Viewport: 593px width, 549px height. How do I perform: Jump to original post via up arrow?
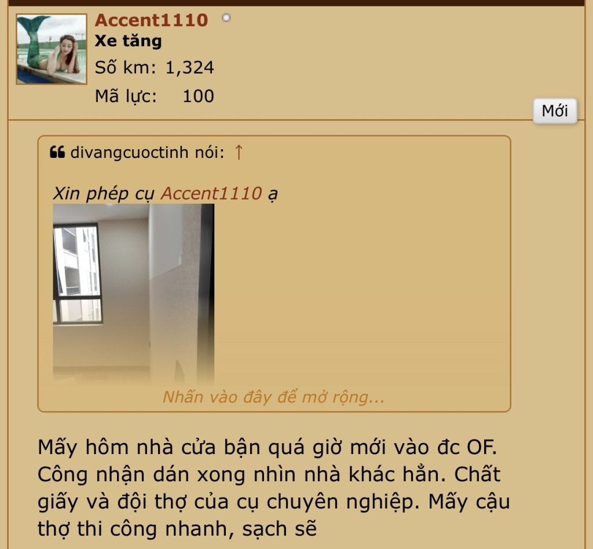238,152
